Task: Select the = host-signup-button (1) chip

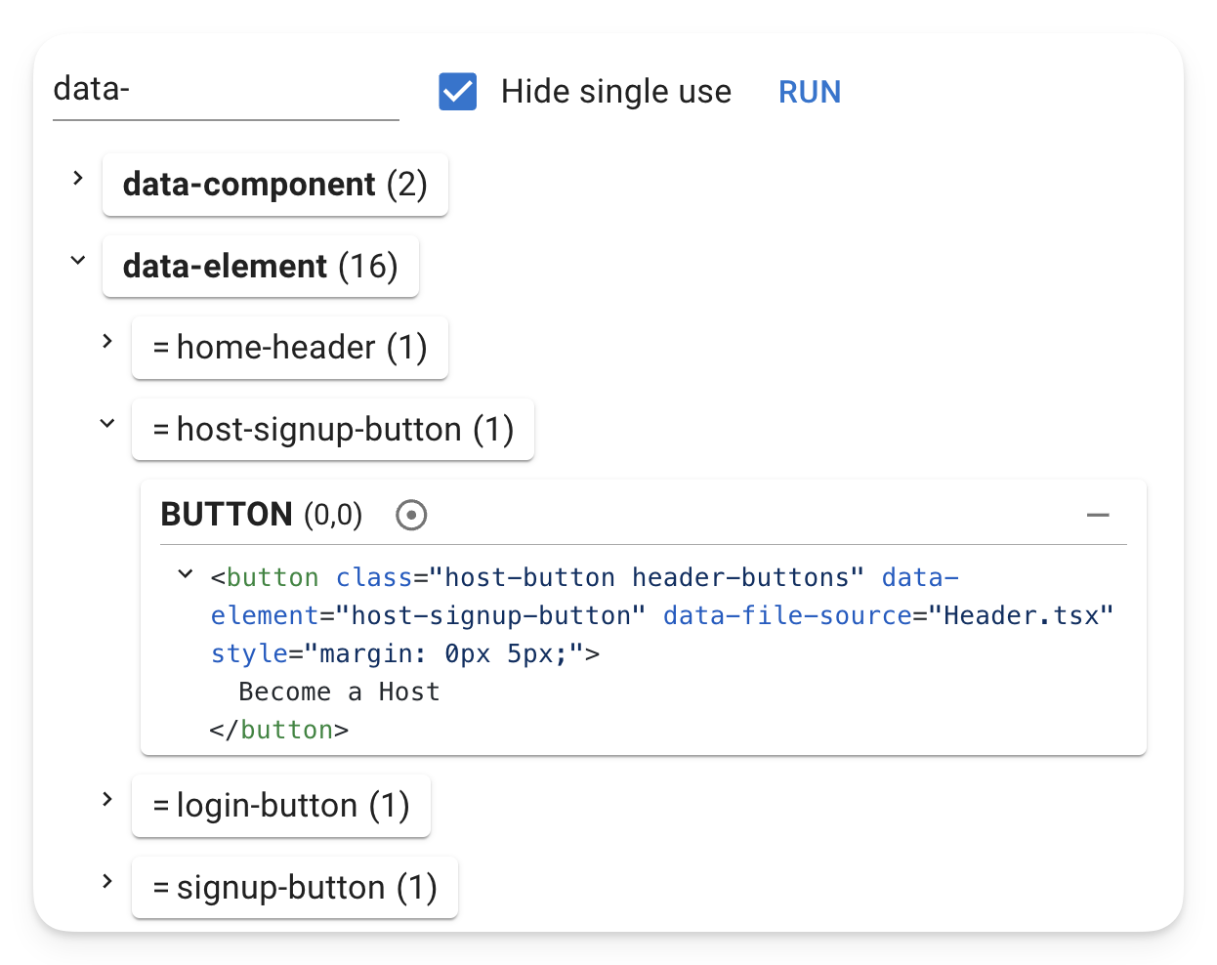Action: coord(333,430)
